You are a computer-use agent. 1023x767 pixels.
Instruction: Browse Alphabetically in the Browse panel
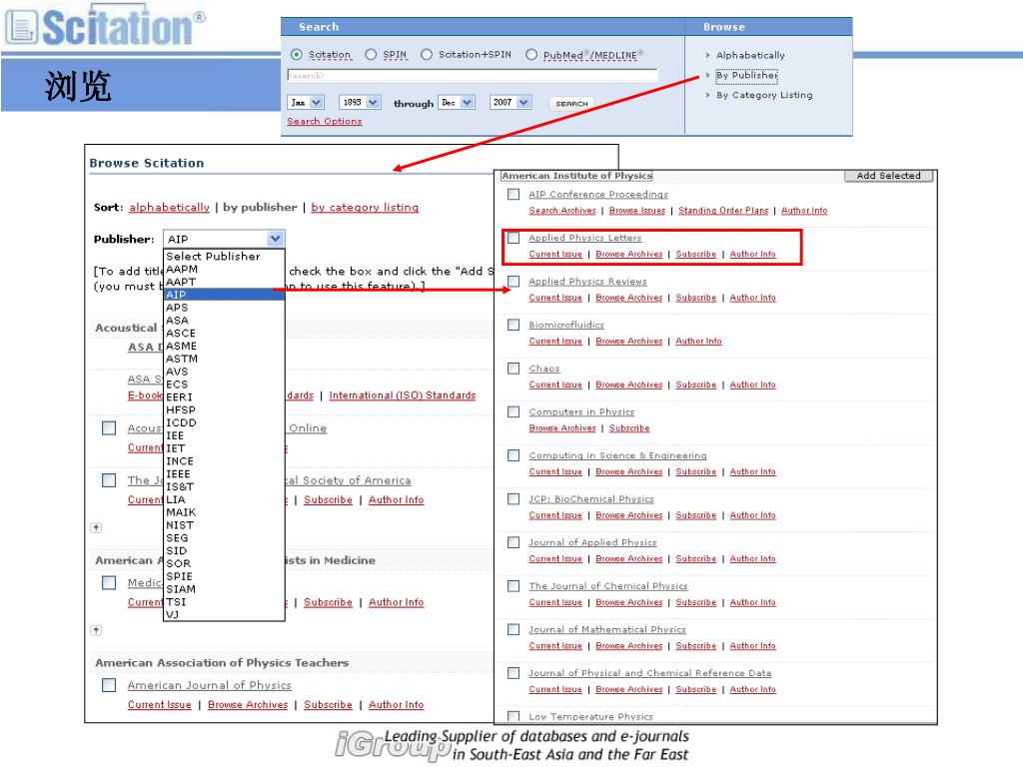pos(750,56)
